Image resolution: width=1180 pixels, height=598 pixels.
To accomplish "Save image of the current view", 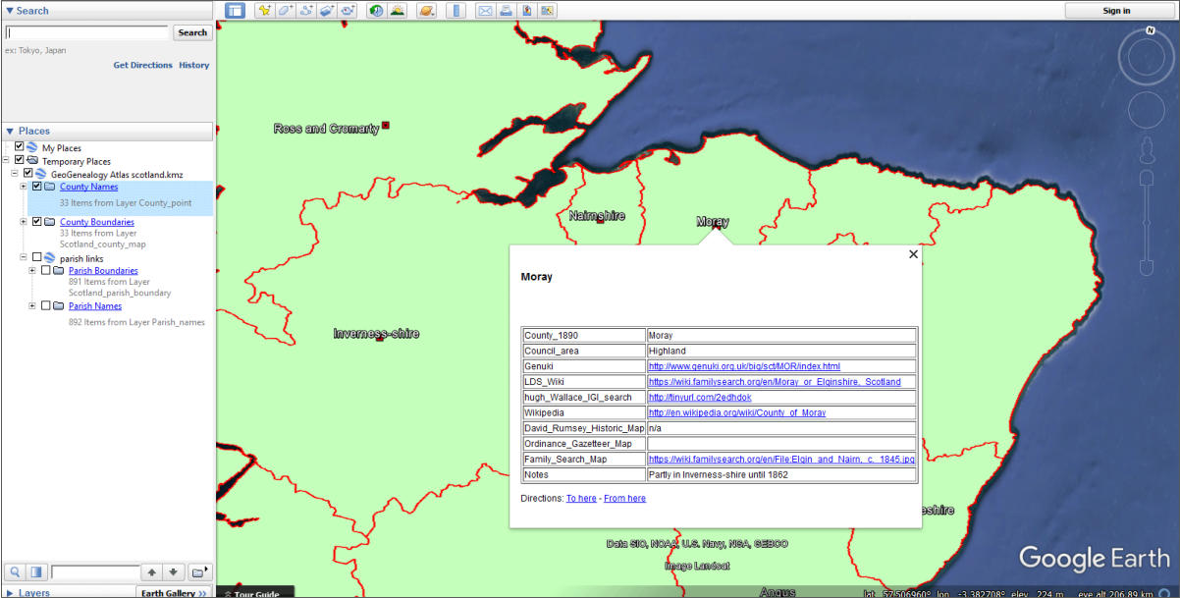I will [x=527, y=11].
